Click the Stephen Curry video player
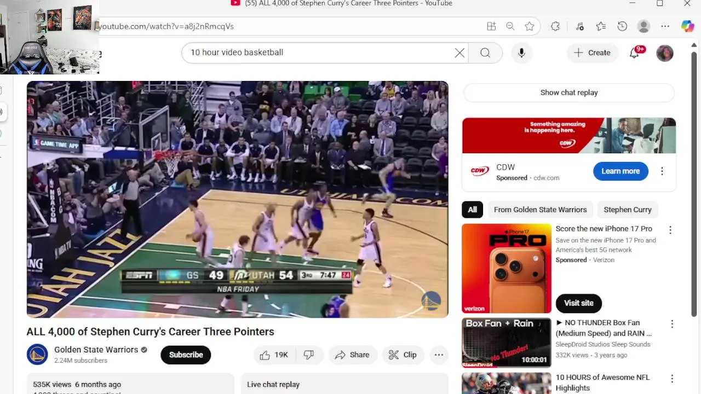 pos(237,199)
